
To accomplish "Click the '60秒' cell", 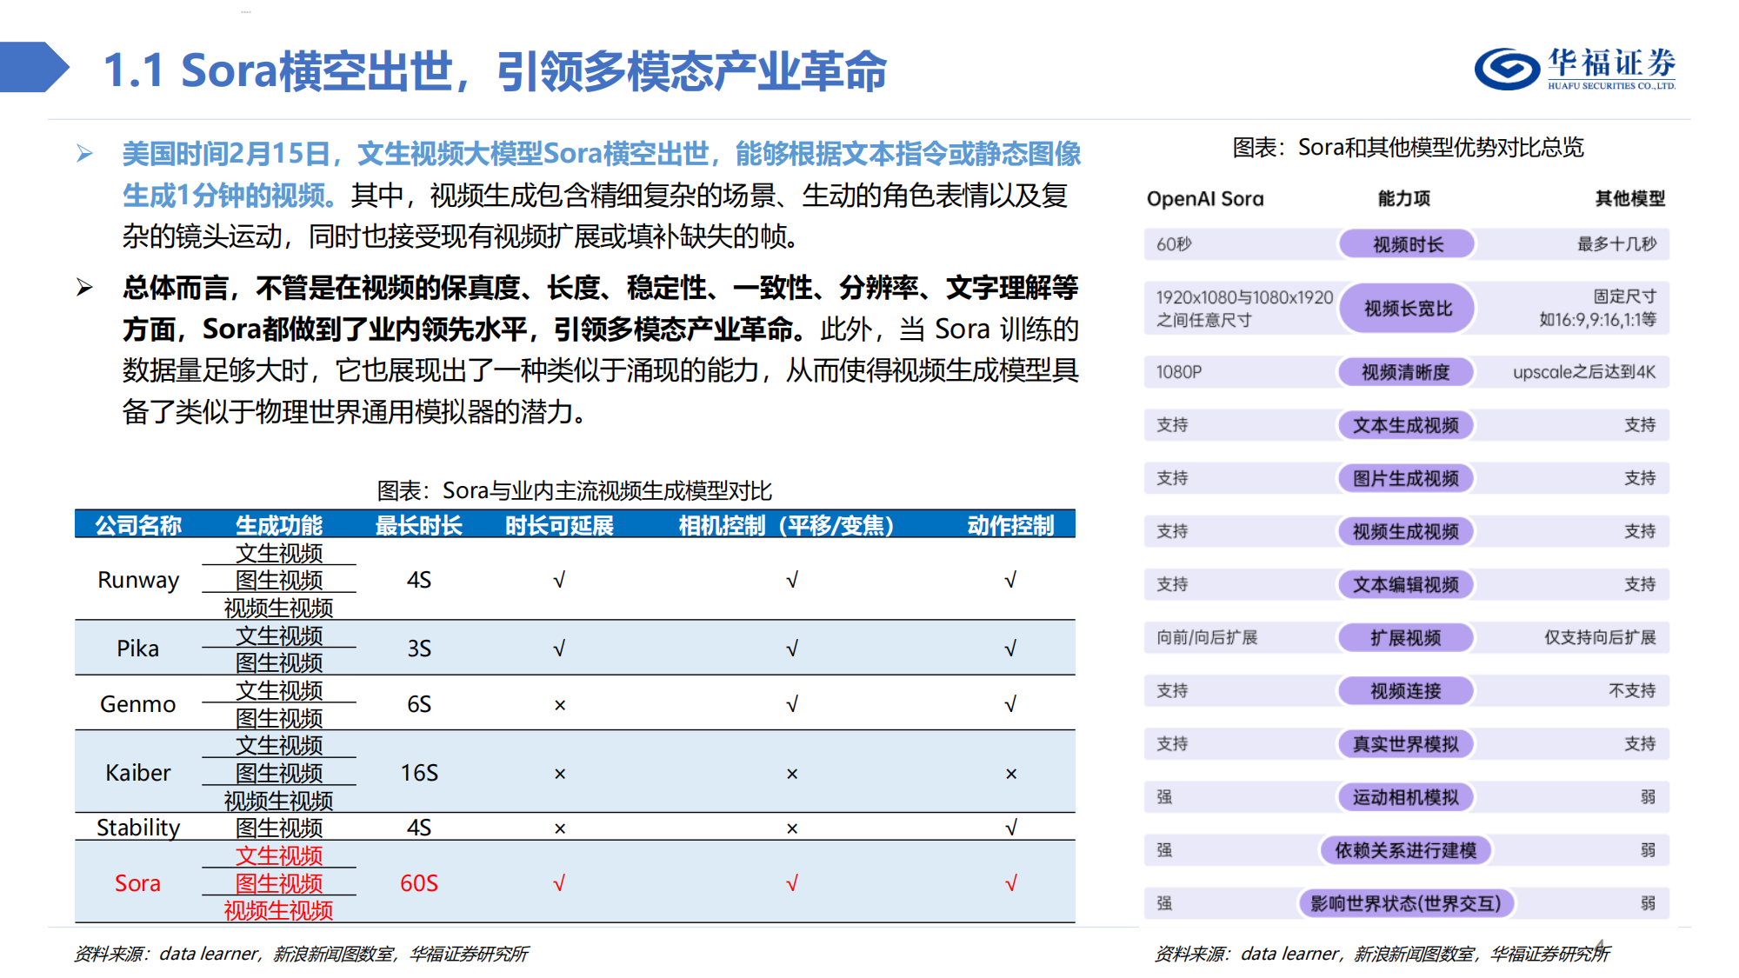I will coord(1174,244).
